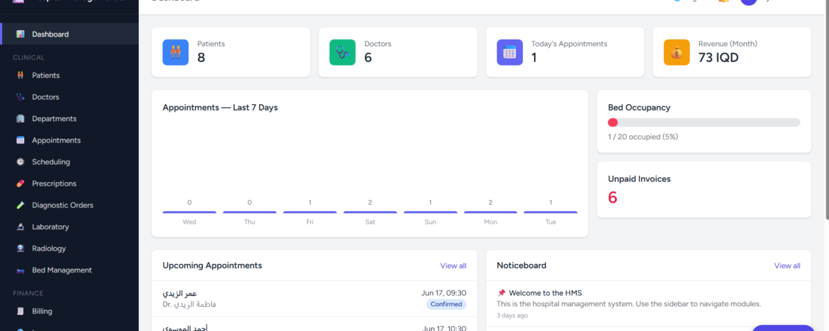Viewport: 829px width, 331px height.
Task: Click the Bed Occupancy progress bar
Action: [704, 122]
